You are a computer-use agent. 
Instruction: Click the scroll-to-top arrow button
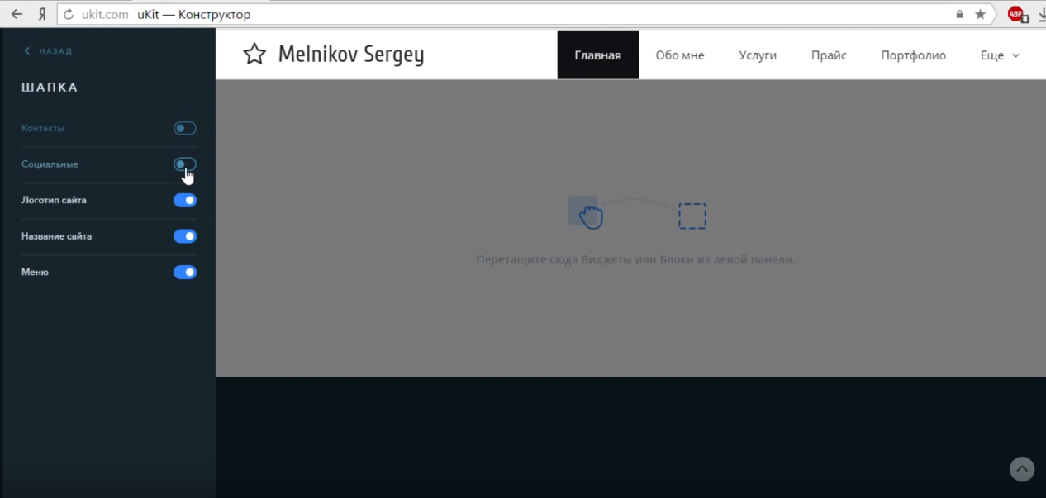[1022, 469]
